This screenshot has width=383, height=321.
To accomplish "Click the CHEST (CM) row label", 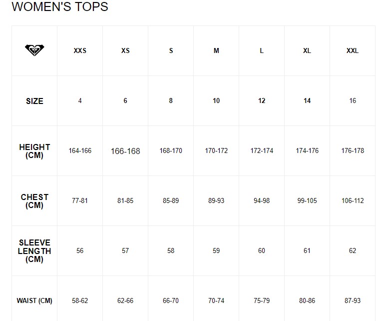I will point(34,201).
